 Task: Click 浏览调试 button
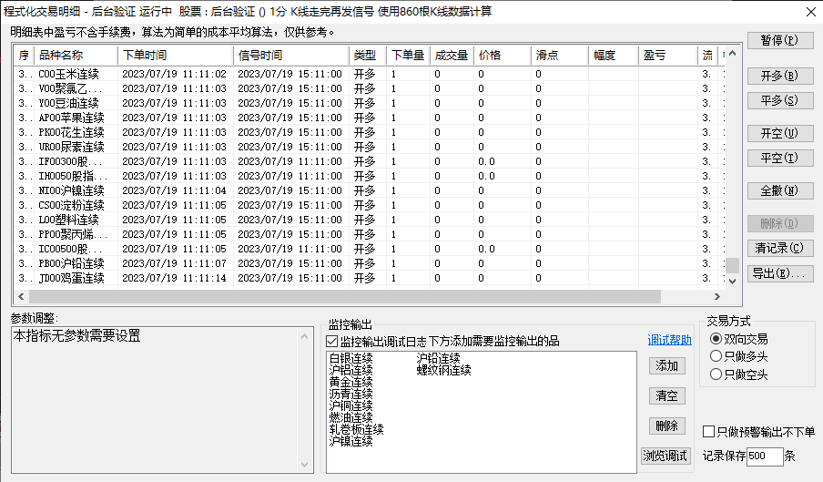pos(666,456)
